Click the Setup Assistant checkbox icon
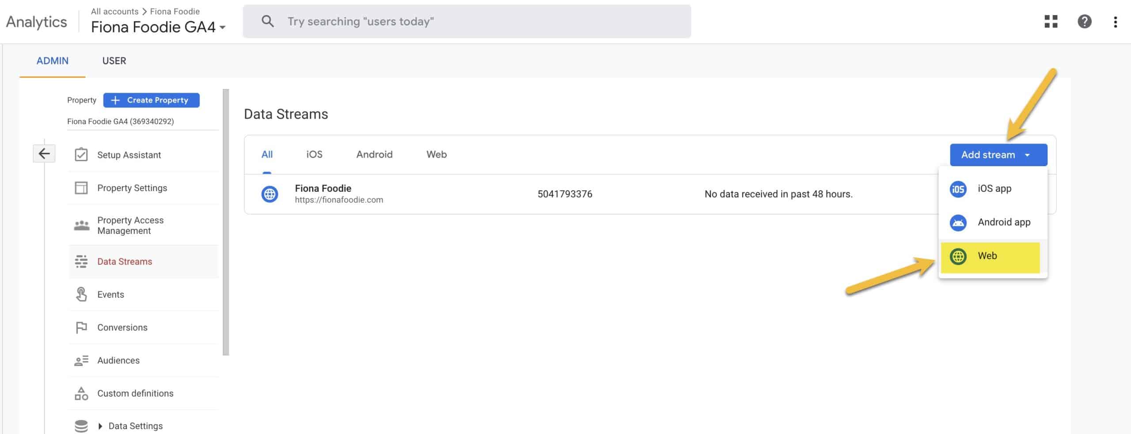Image resolution: width=1131 pixels, height=434 pixels. click(x=81, y=155)
